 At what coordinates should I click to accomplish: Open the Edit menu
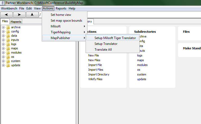(29, 8)
